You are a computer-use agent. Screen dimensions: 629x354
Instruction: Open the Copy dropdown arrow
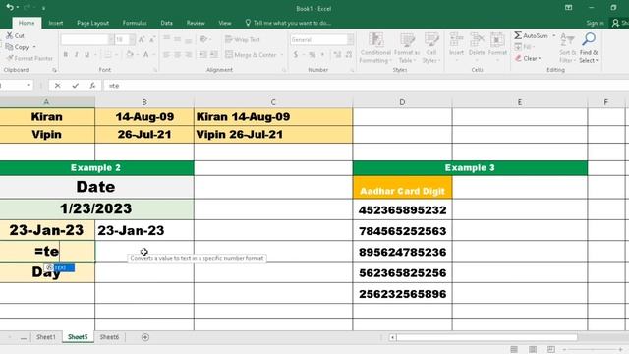pos(34,47)
